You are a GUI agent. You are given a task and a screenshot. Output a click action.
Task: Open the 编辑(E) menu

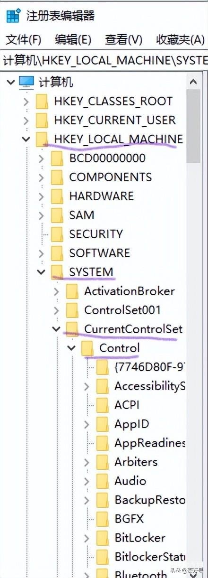coord(73,40)
